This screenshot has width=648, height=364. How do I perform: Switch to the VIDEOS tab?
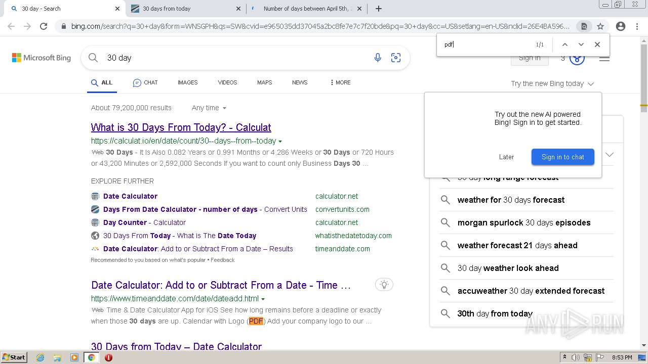[227, 82]
